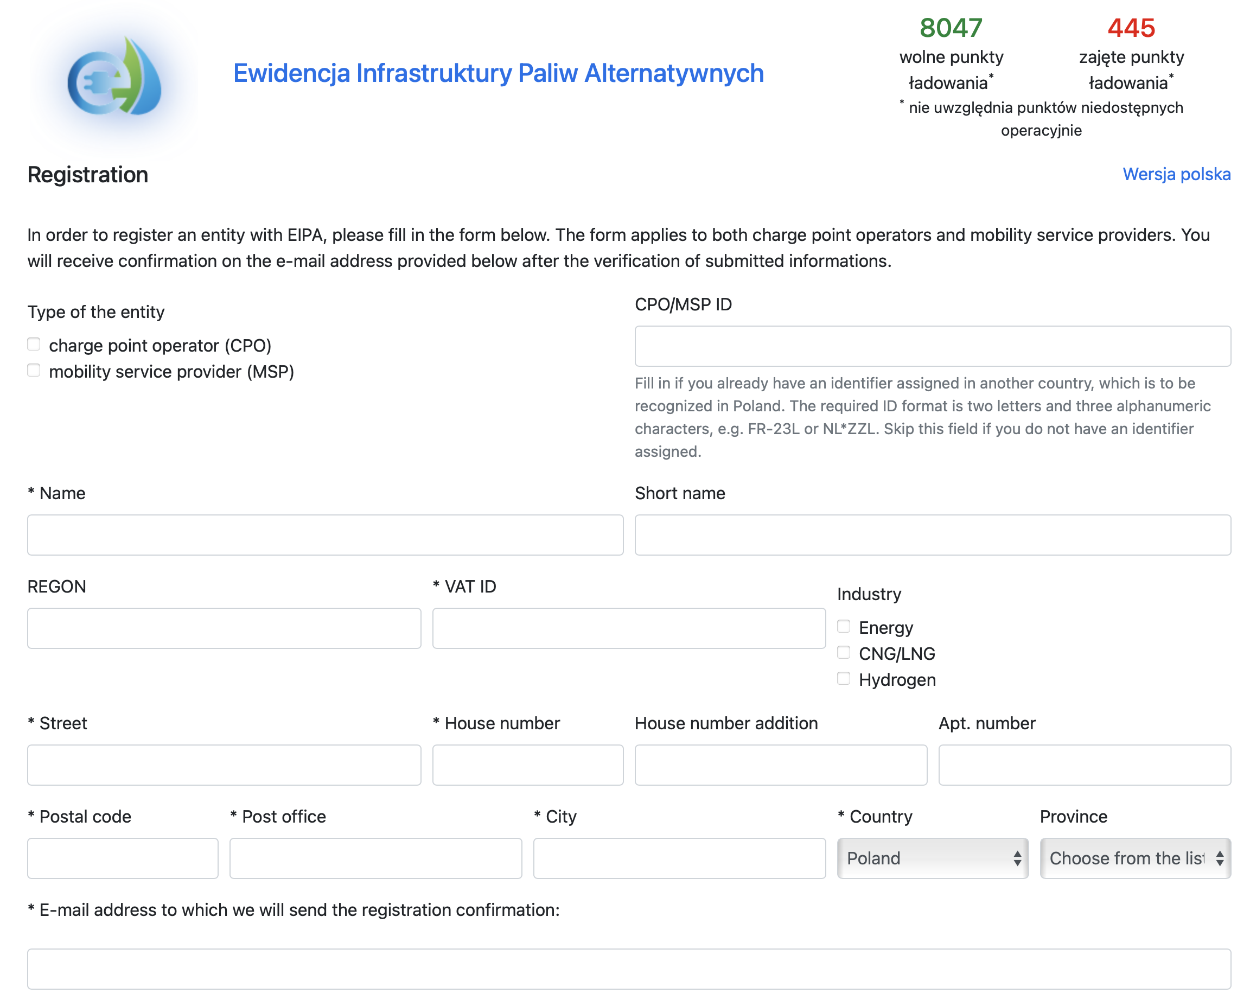This screenshot has height=1006, width=1250.
Task: Click the registration confirmation e-mail field
Action: pos(628,969)
